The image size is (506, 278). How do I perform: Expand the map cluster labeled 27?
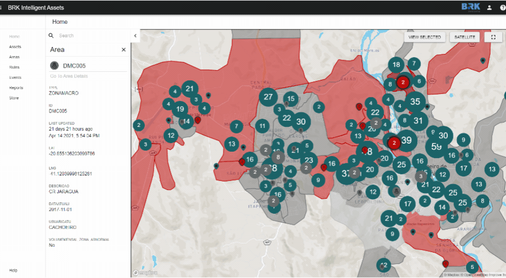pyautogui.click(x=268, y=97)
